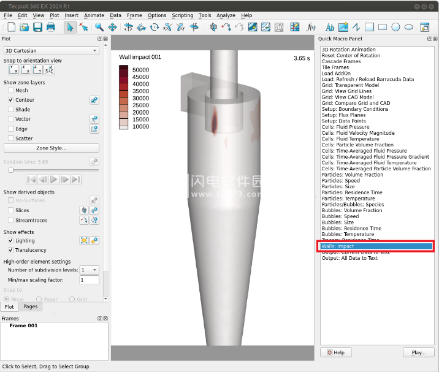Enable the Shade zone layer
Image resolution: width=439 pixels, height=372 pixels.
(x=10, y=110)
